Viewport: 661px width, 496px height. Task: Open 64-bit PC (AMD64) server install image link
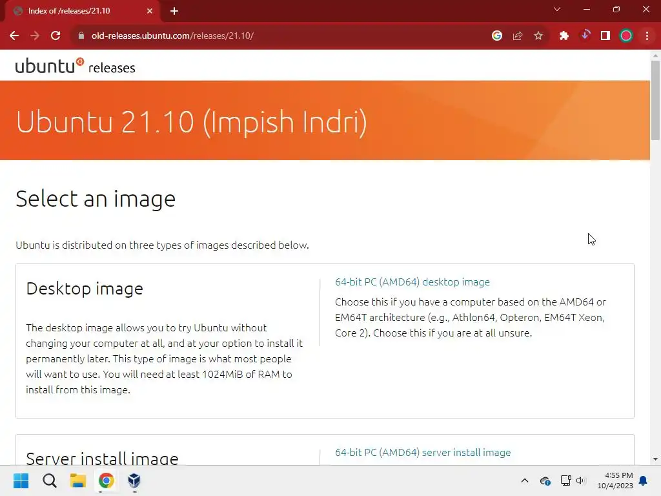click(423, 452)
